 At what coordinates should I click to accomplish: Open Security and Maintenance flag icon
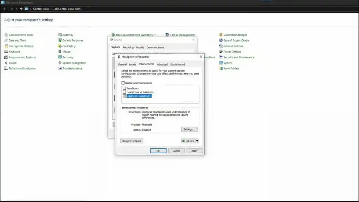[221, 57]
